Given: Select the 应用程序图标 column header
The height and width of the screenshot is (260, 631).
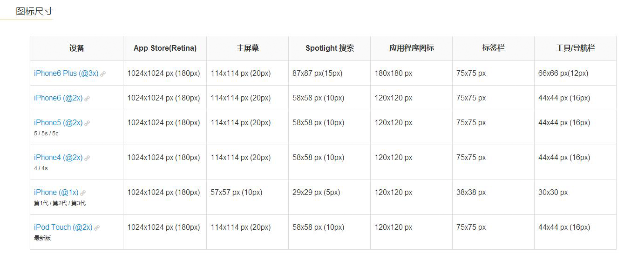Looking at the screenshot, I should coord(411,48).
